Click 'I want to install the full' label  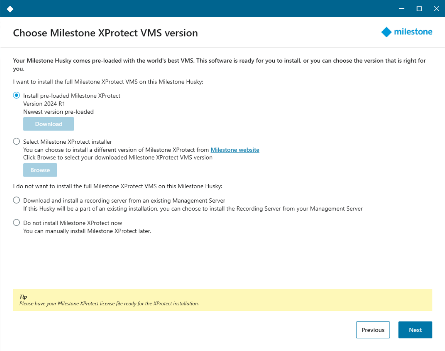tap(108, 82)
